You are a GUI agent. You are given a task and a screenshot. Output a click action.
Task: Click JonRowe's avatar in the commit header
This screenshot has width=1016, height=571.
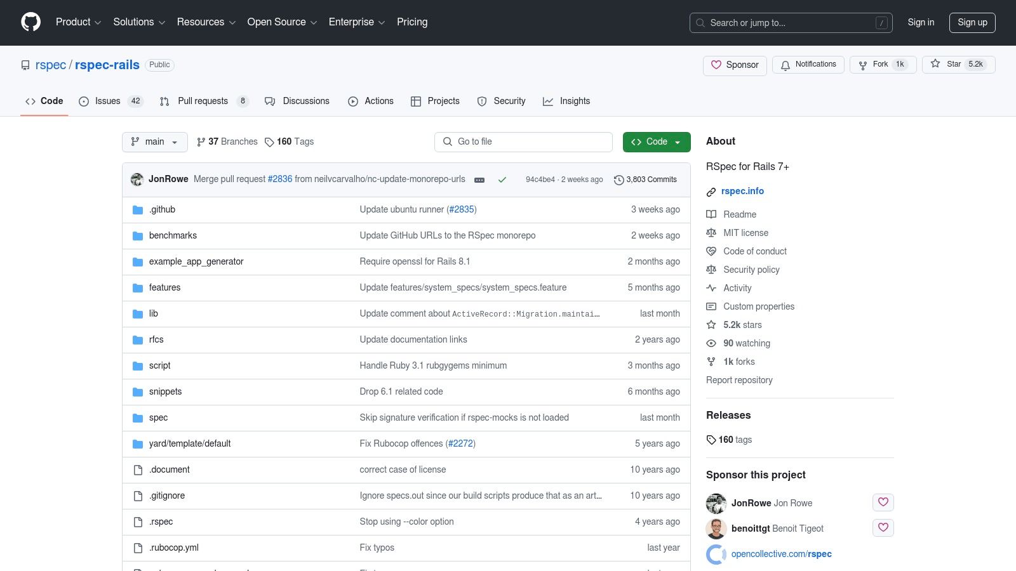[x=137, y=180]
